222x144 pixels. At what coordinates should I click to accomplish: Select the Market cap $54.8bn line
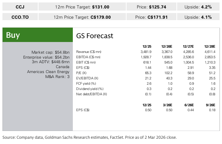pyautogui.click(x=52, y=52)
